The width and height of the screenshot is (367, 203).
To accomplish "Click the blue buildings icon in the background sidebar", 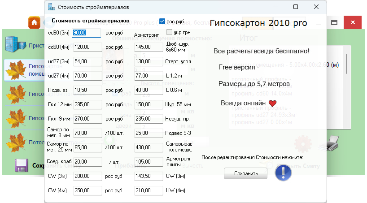I will 15,44.
